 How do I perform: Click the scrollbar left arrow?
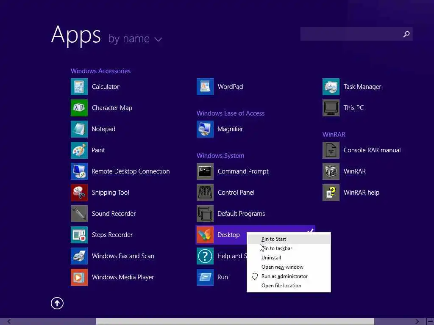tap(9, 322)
